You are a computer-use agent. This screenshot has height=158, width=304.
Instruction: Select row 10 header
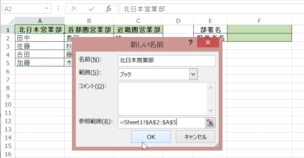(8, 104)
